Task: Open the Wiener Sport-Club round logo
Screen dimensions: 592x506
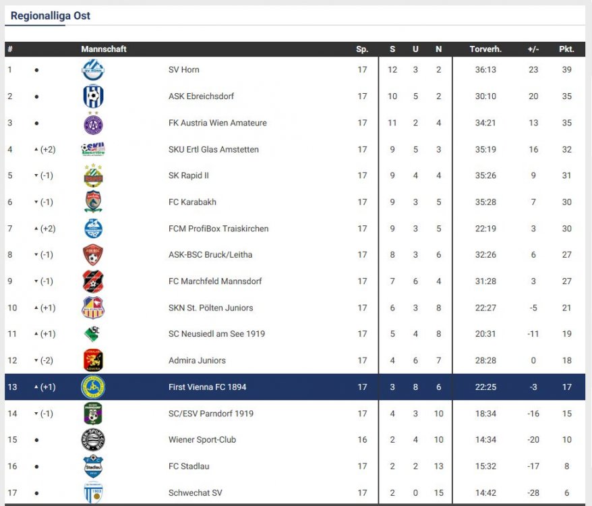Action: click(93, 440)
